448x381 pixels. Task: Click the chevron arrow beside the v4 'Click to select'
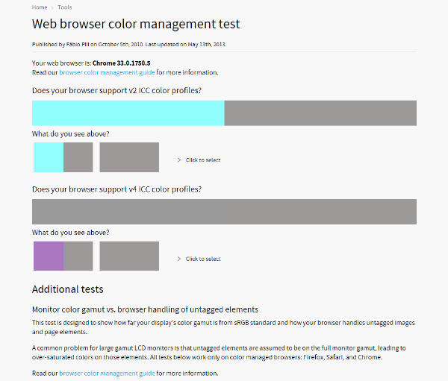179,259
